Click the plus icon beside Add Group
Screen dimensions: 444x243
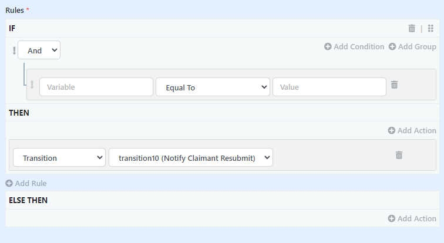[392, 46]
